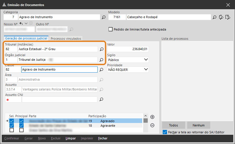Click the note icon beside Nosso Nº
Viewport: 235px width, 144px height.
coord(31,23)
